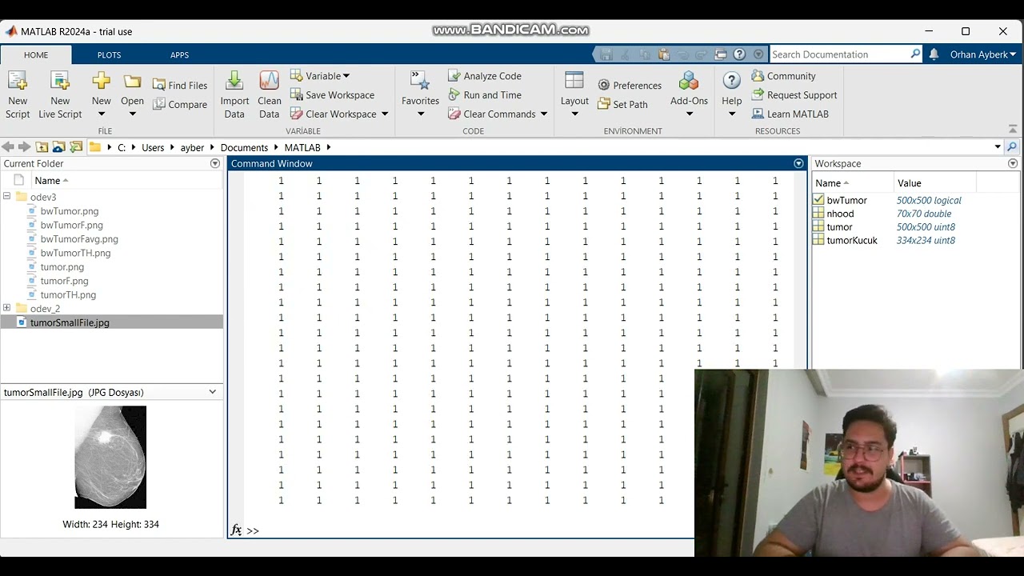This screenshot has height=576, width=1024.
Task: Switch to the APPS tab
Action: (179, 55)
